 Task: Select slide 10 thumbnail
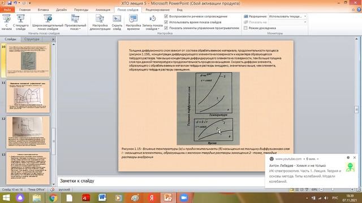28,60
